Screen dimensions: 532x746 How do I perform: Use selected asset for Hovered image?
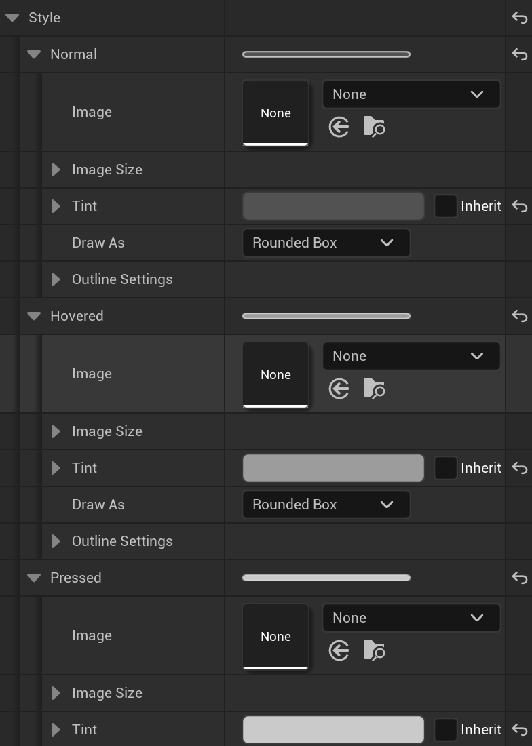pyautogui.click(x=339, y=389)
